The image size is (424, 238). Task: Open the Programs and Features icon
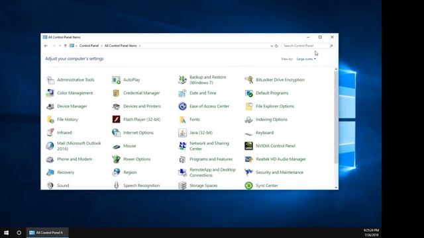[183, 159]
